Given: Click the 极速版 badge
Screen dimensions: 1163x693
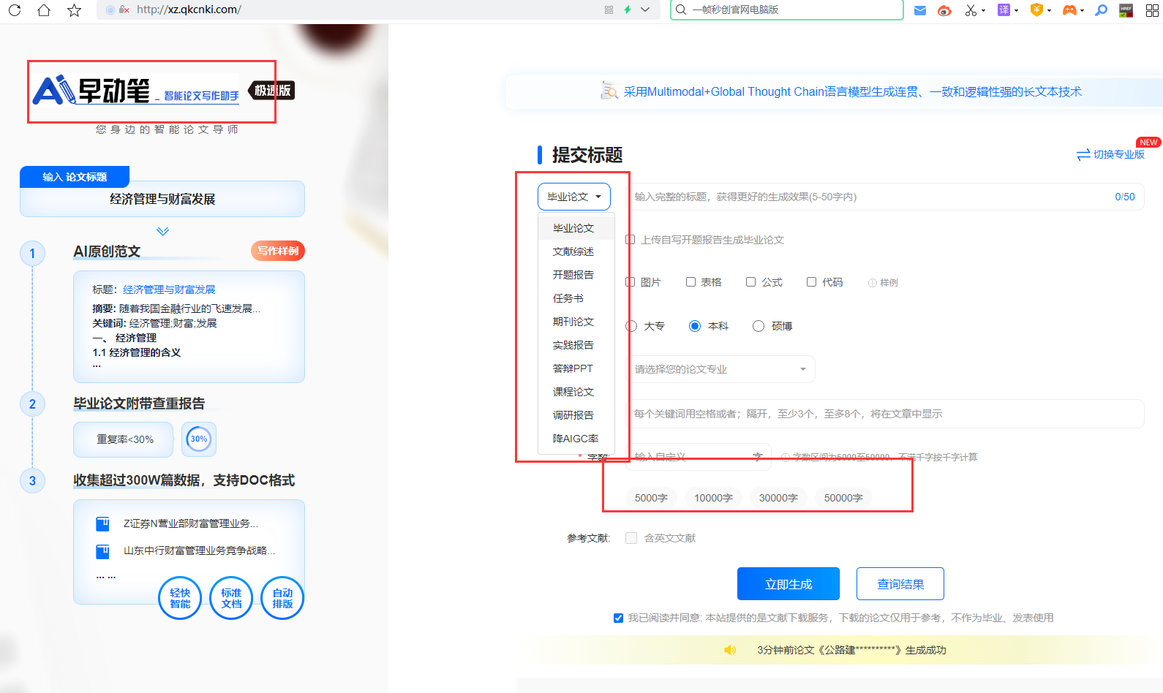Looking at the screenshot, I should (272, 91).
